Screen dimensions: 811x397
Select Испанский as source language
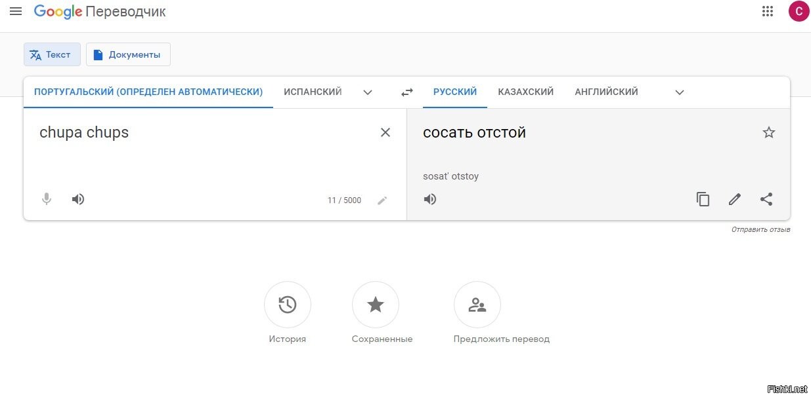[x=313, y=92]
